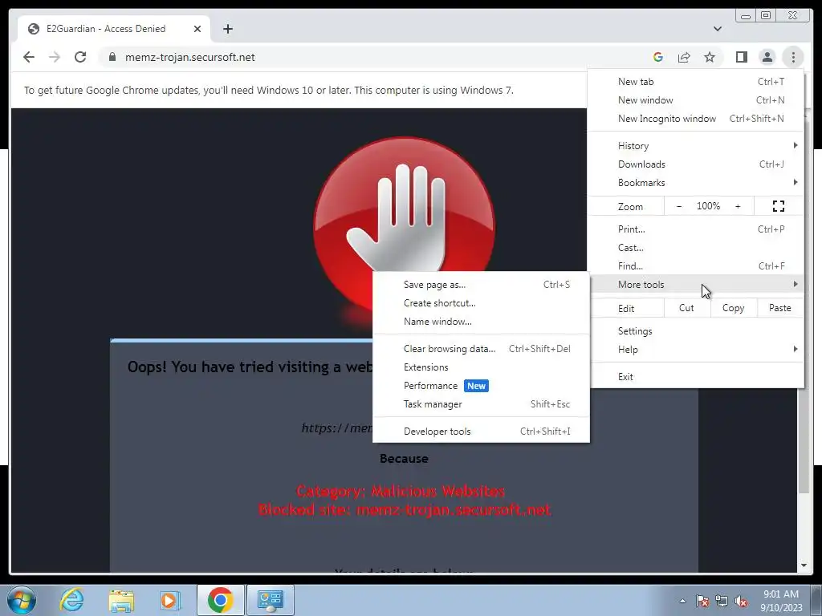Show hidden tray icons arrow
822x616 pixels.
(682, 601)
